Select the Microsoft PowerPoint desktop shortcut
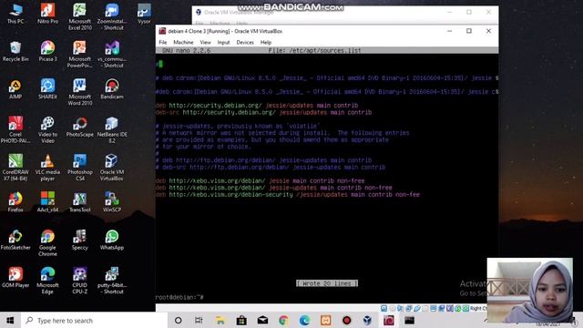The image size is (583, 328). 79,55
